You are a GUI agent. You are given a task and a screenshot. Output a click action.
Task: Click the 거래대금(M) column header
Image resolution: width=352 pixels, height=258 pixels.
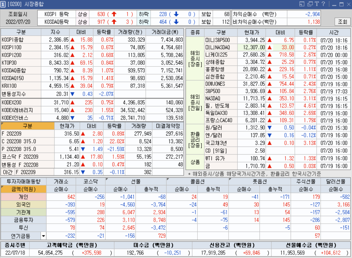click(165, 32)
